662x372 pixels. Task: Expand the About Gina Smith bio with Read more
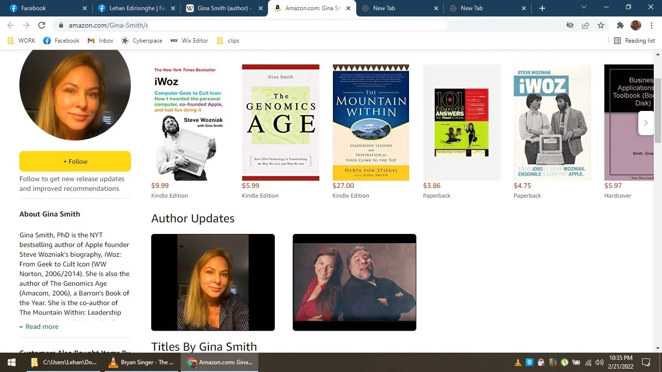39,326
